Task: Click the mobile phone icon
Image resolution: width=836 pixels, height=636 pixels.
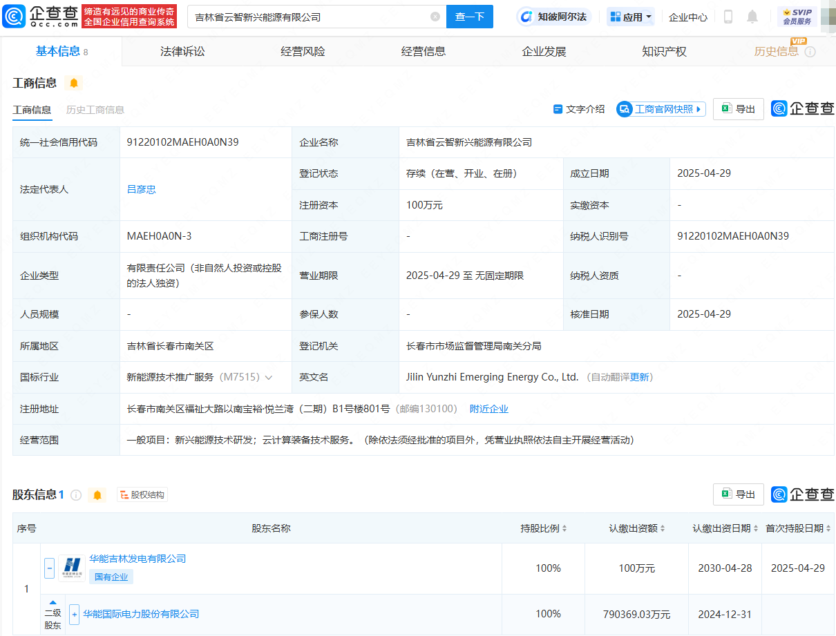Action: pyautogui.click(x=728, y=17)
